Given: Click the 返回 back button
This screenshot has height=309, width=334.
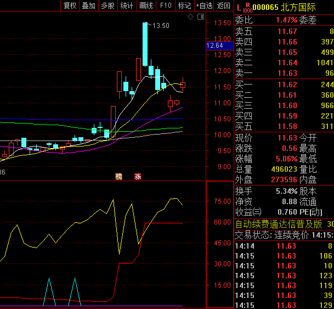Looking at the screenshot, I should click(x=223, y=6).
